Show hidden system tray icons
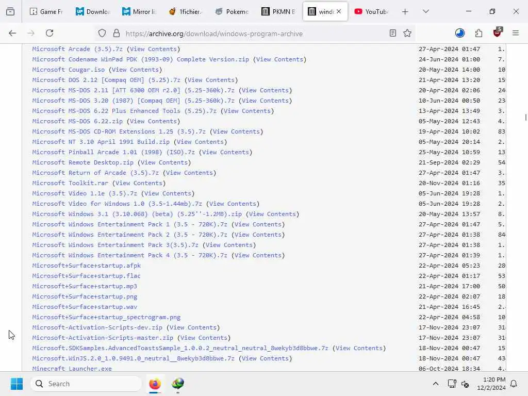Screen dimensions: 528x396 [x=435, y=384]
